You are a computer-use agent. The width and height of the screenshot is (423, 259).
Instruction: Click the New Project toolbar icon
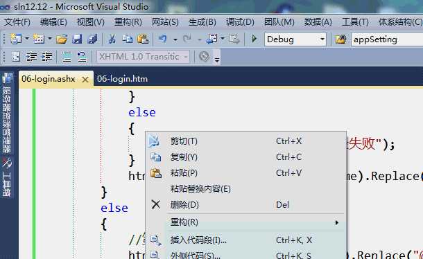tap(16, 39)
